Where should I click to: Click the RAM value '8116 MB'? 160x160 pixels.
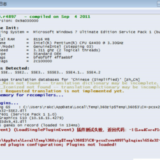[x=41, y=39]
